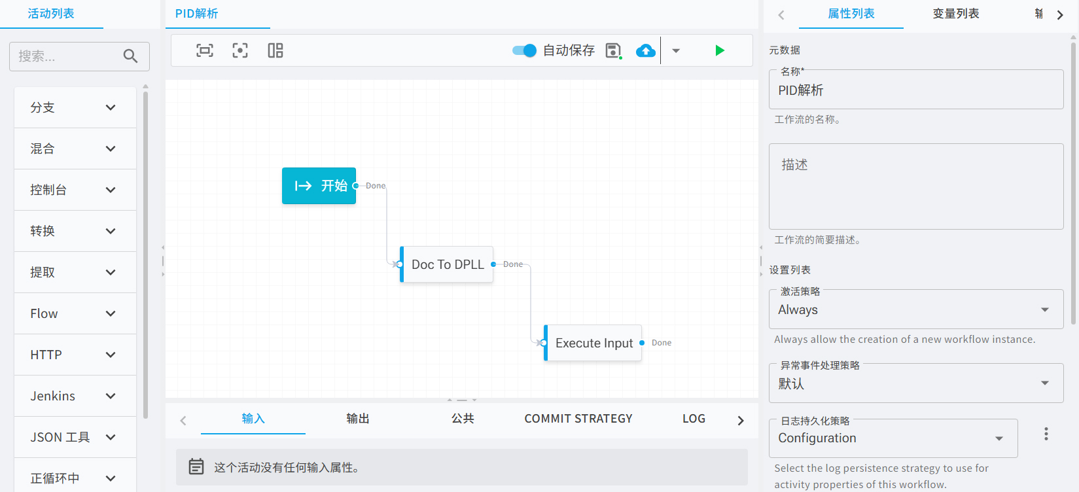1079x492 pixels.
Task: Click the search magnifier icon
Action: tap(131, 56)
